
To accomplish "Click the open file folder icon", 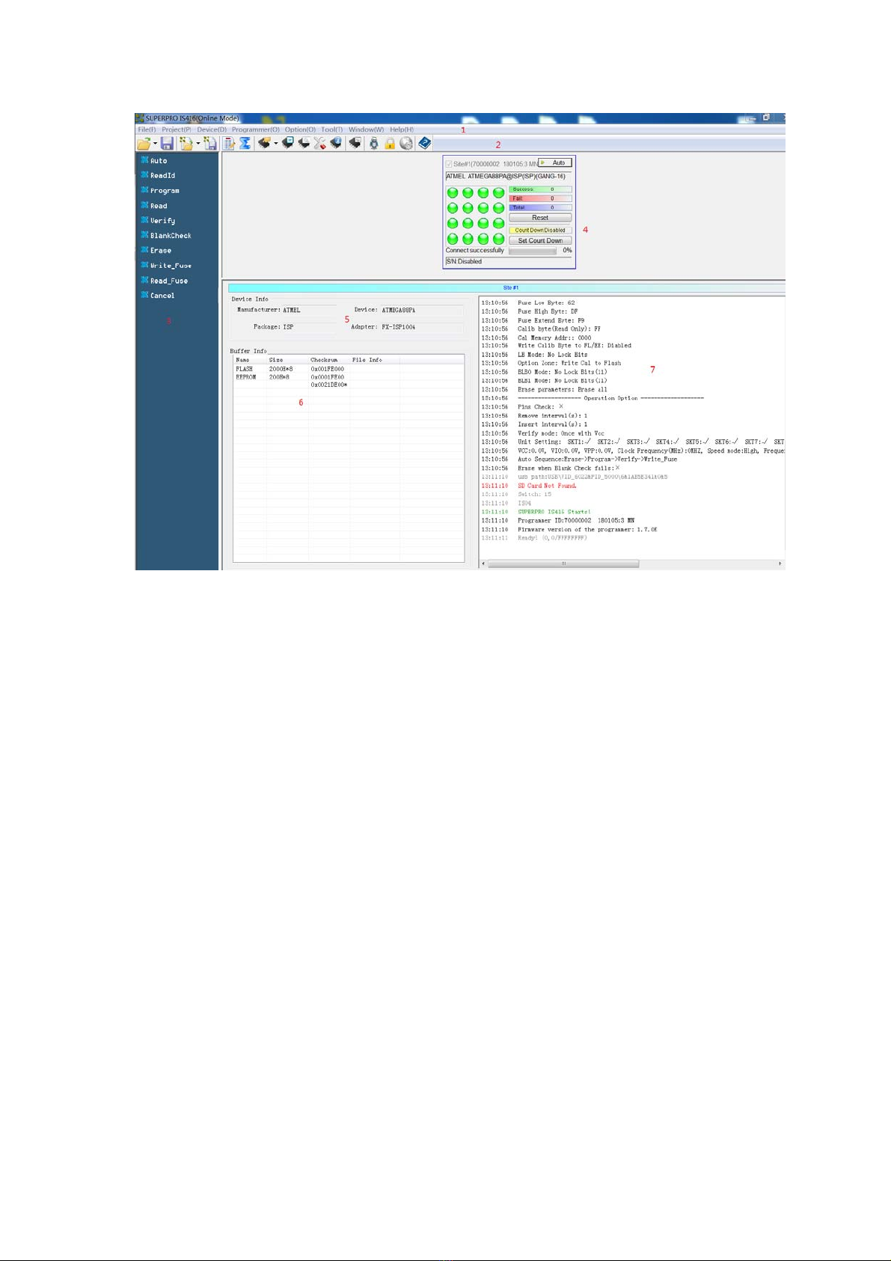I will click(x=144, y=144).
